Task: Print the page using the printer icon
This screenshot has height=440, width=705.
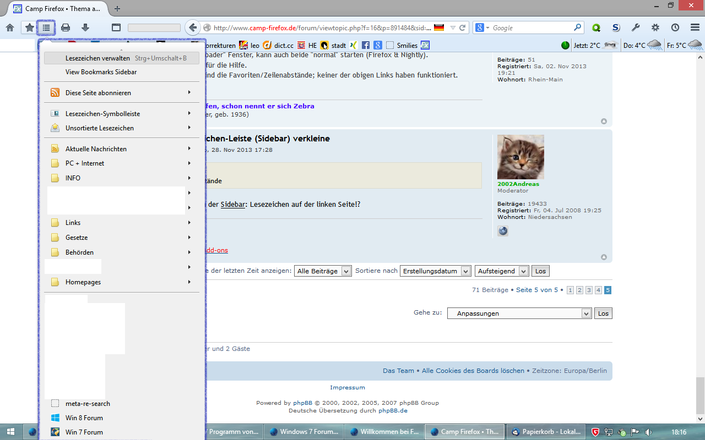Action: (66, 28)
